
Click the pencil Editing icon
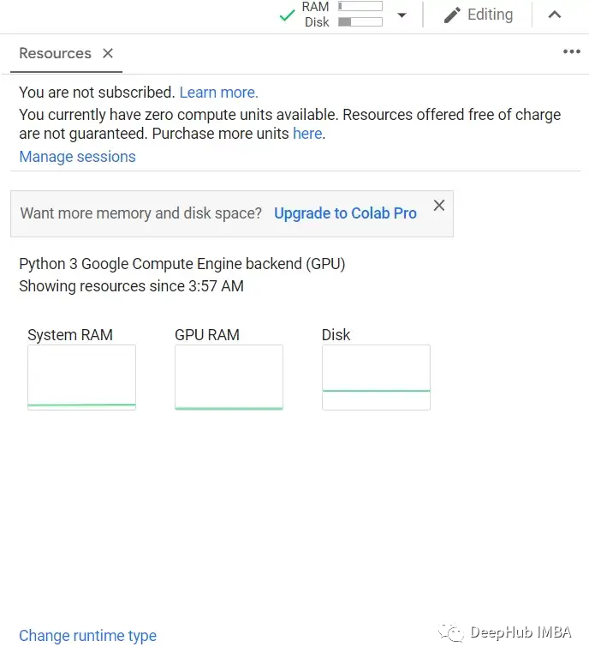coord(452,15)
